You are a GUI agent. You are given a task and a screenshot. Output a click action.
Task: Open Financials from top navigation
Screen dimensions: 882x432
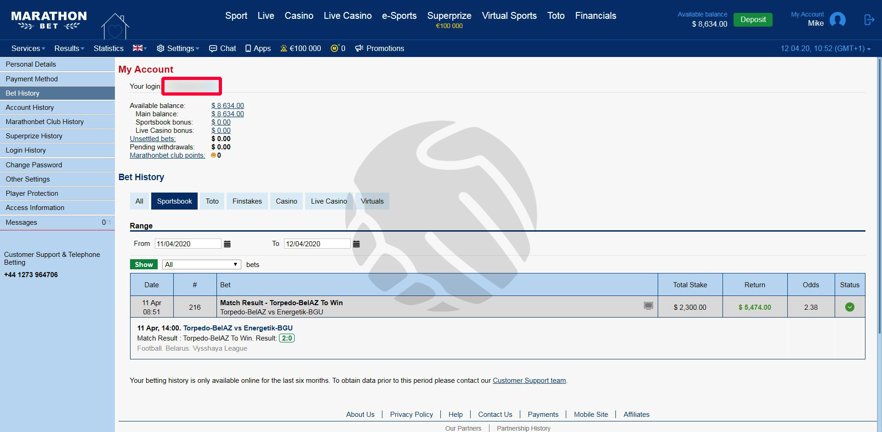pyautogui.click(x=596, y=16)
